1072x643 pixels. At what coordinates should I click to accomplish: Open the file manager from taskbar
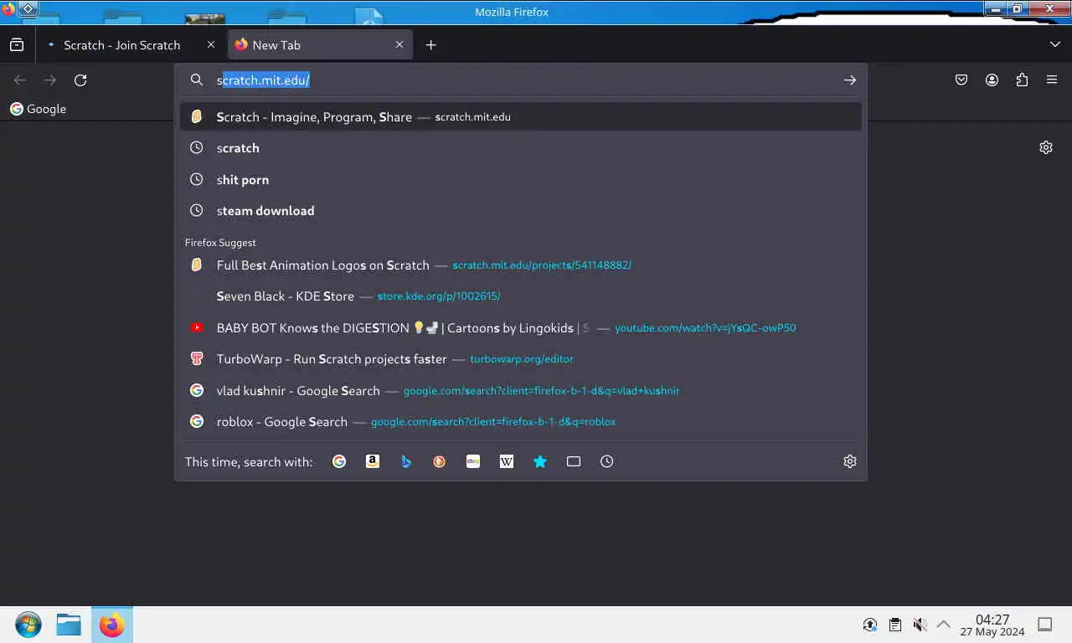69,625
